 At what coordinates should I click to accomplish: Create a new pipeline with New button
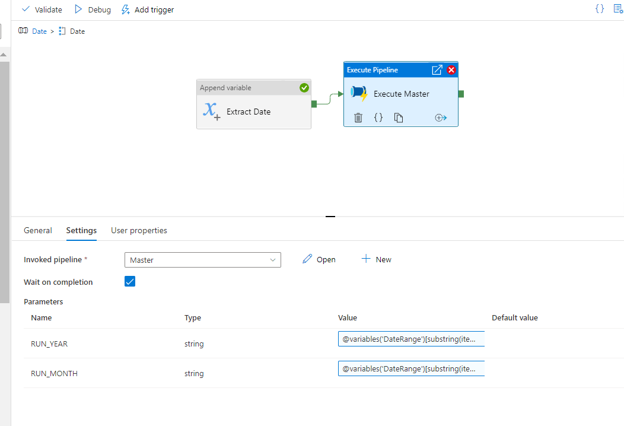[377, 259]
